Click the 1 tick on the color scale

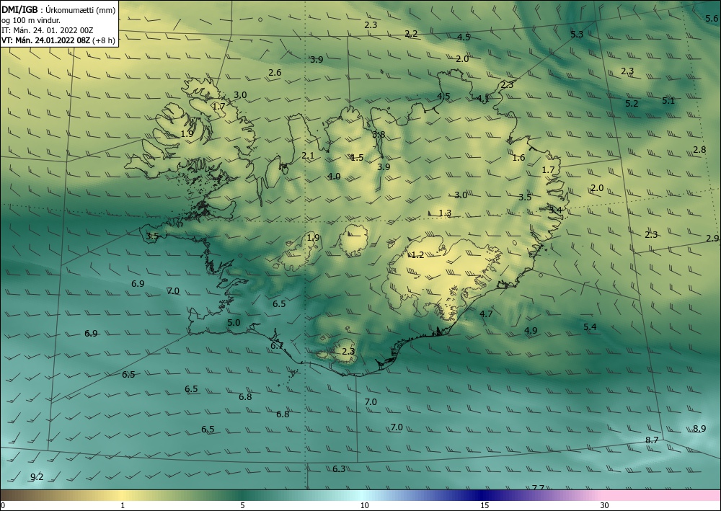click(x=123, y=505)
